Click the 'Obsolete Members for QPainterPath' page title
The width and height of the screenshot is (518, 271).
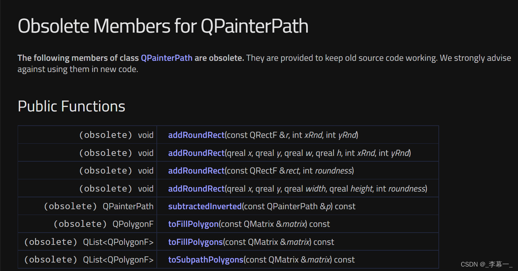(x=163, y=26)
